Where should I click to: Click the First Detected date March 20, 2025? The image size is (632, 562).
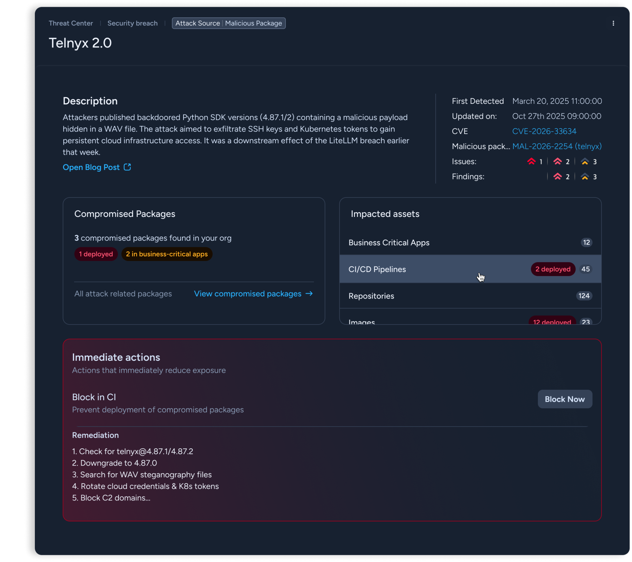click(557, 101)
